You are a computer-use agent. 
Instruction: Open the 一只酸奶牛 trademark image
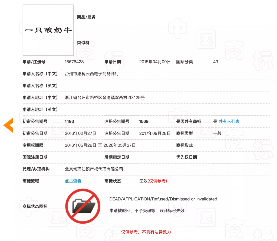pyautogui.click(x=48, y=30)
